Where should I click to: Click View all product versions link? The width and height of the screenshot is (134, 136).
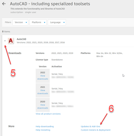pos(48,114)
